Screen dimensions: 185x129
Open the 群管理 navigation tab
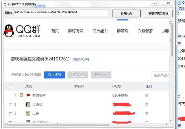123,31
